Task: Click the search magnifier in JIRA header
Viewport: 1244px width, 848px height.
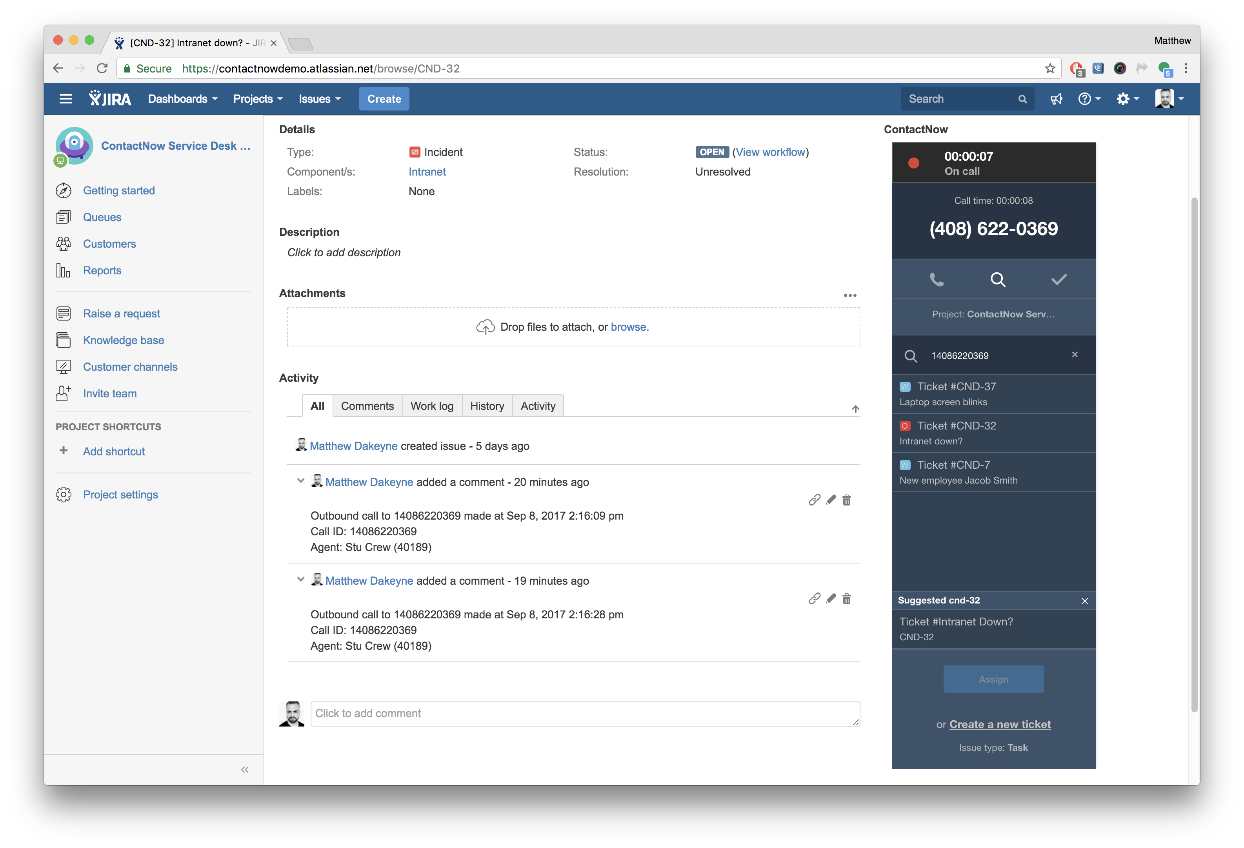Action: pos(1022,99)
